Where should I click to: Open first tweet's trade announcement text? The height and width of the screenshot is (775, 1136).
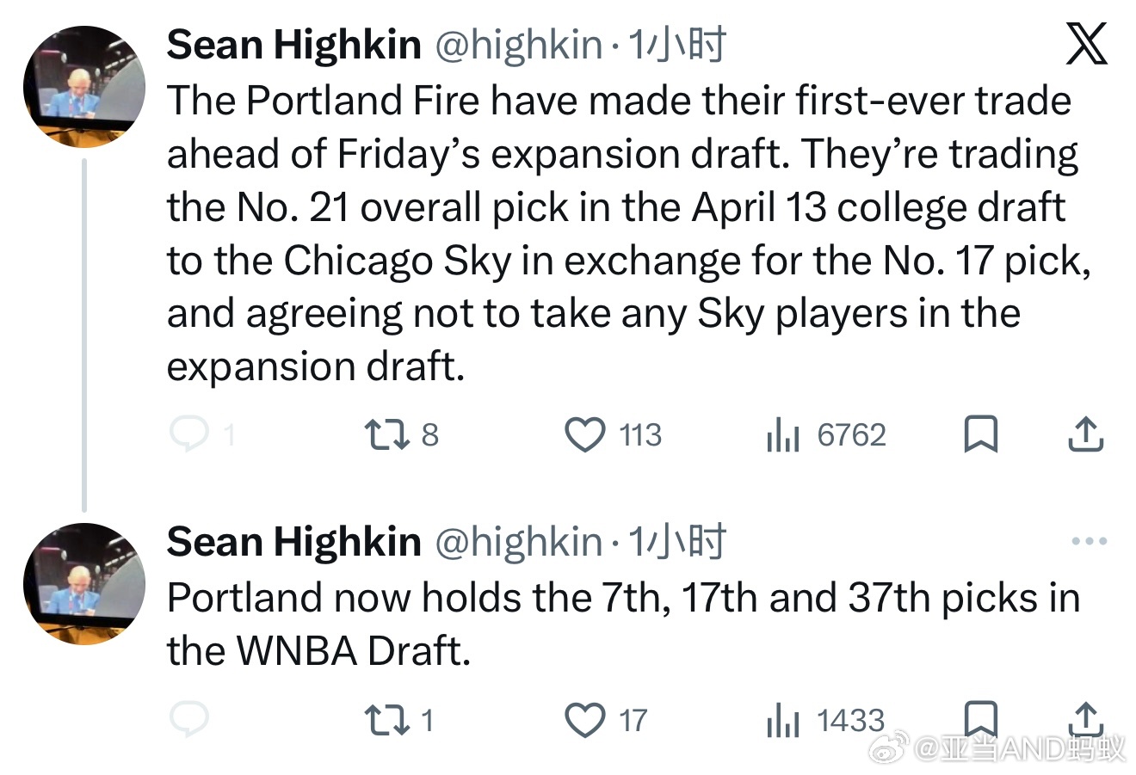(620, 234)
